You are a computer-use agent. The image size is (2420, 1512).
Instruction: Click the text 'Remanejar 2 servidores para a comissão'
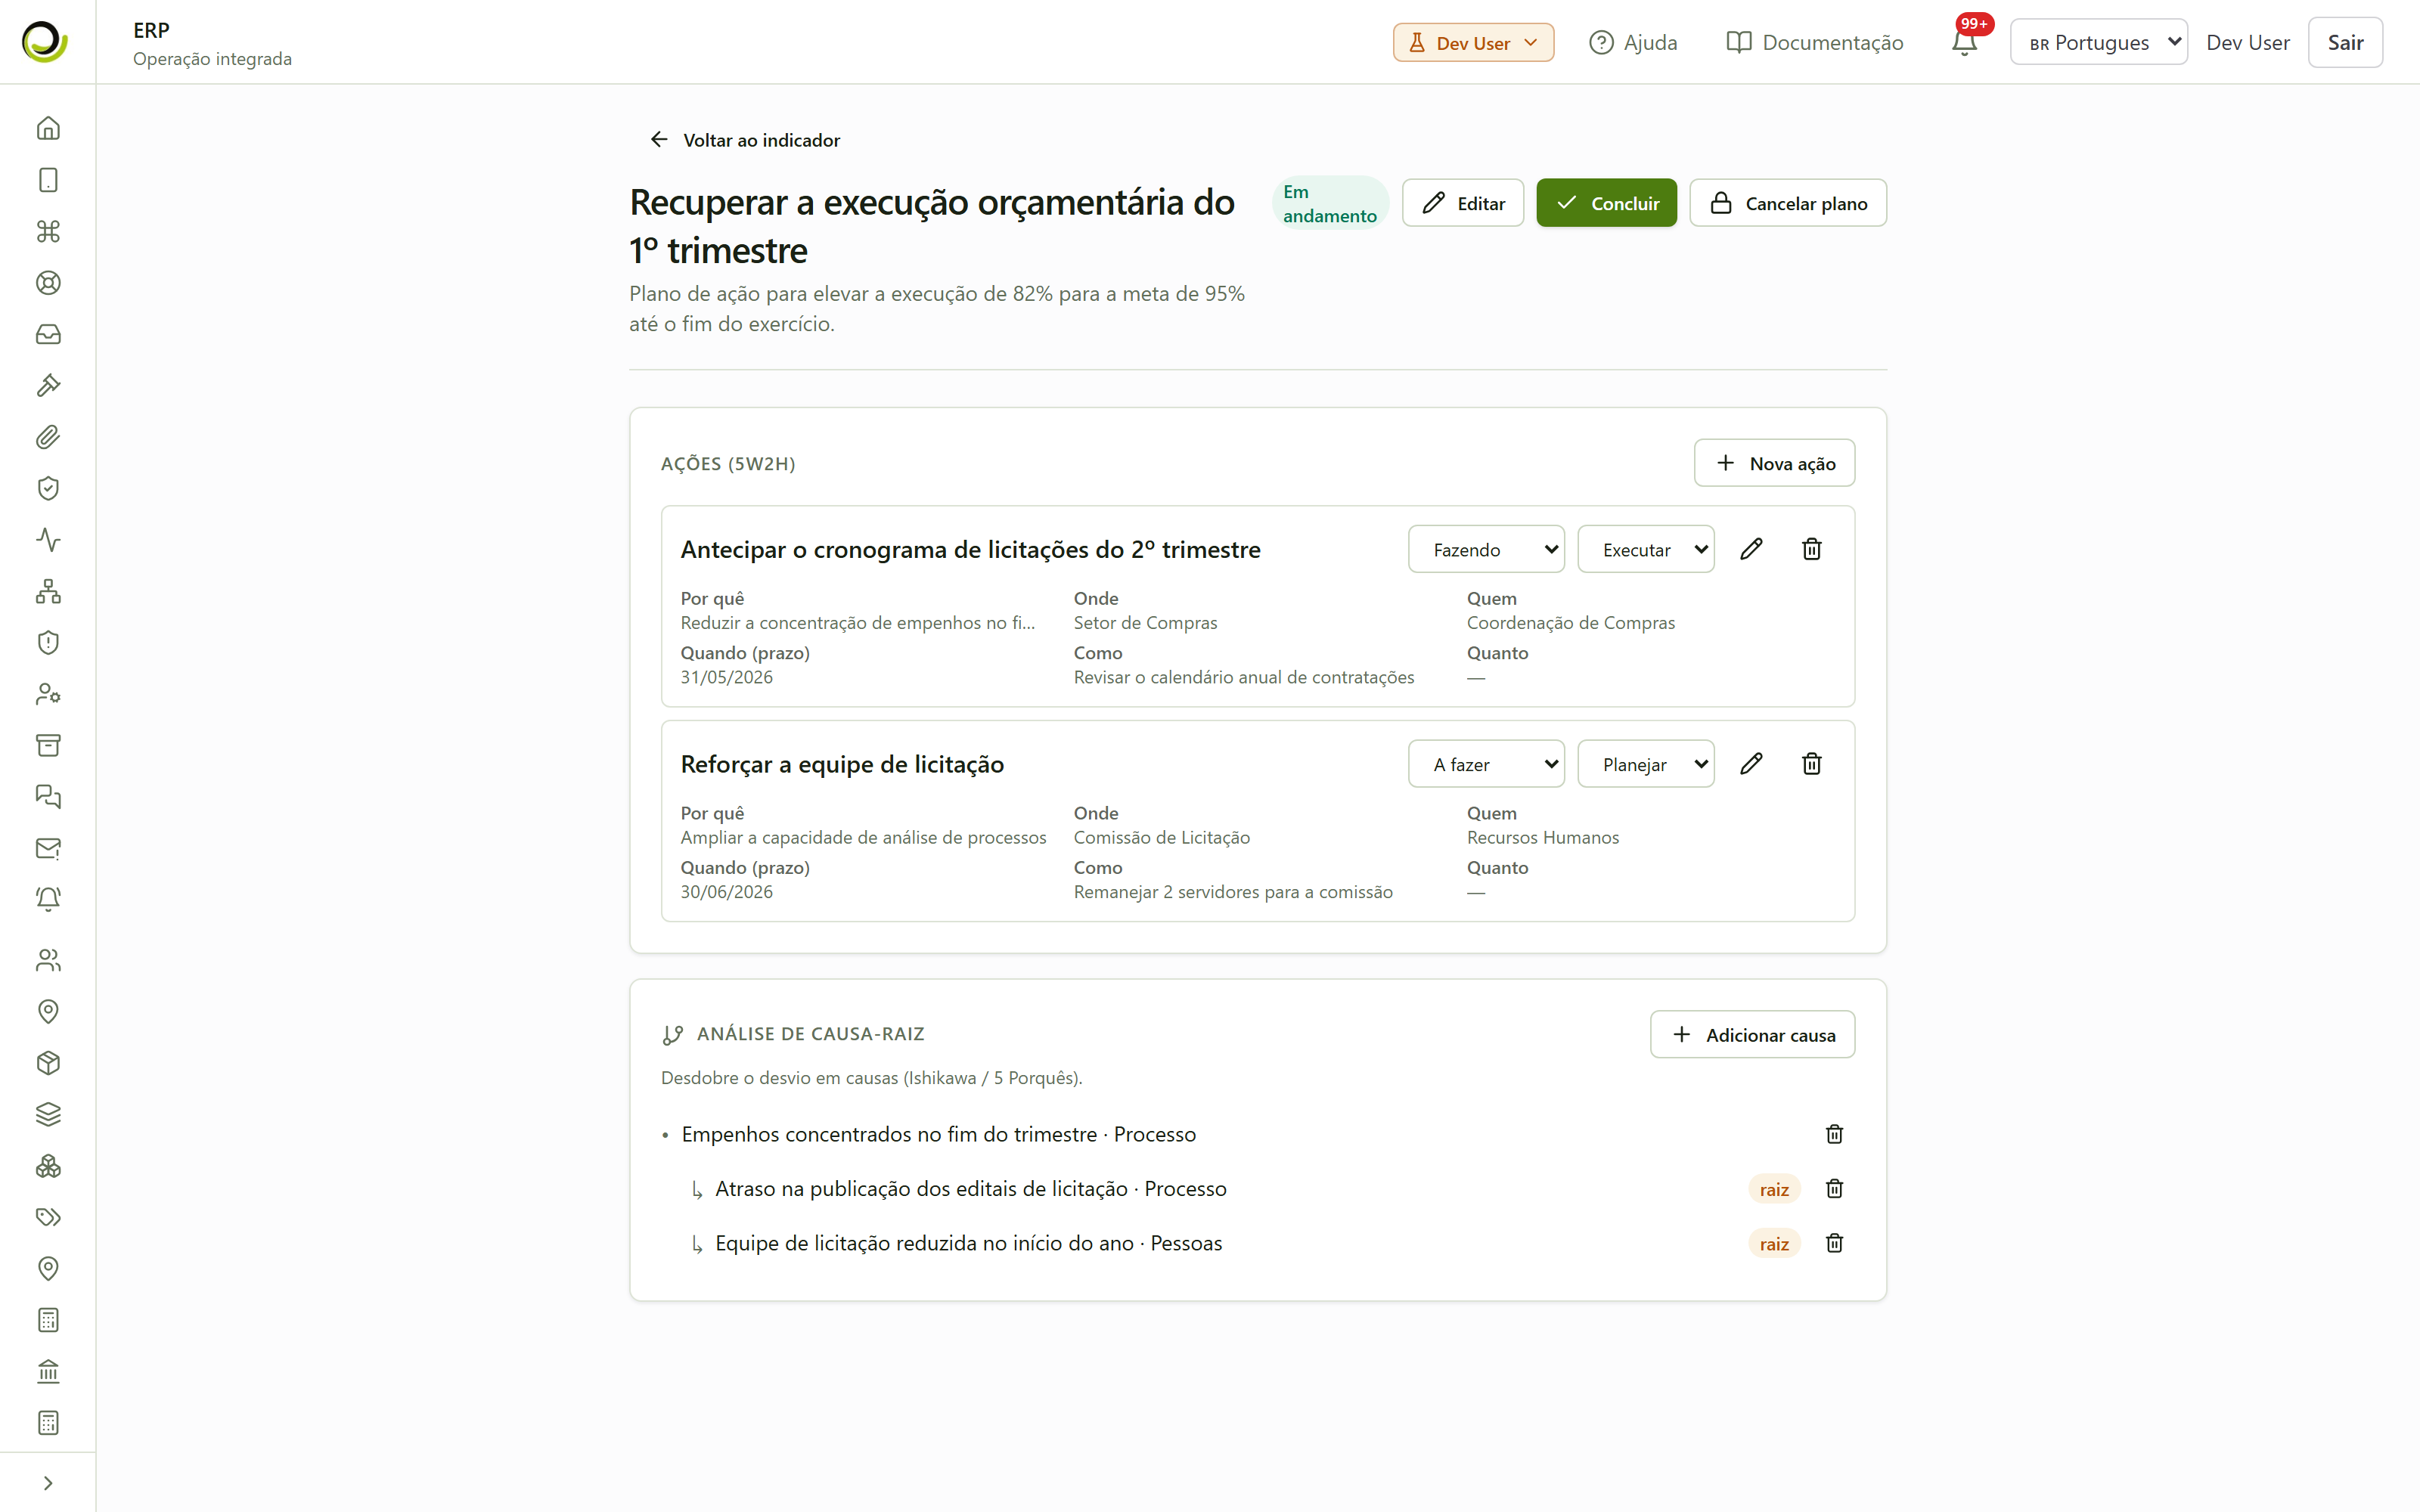[x=1233, y=891]
